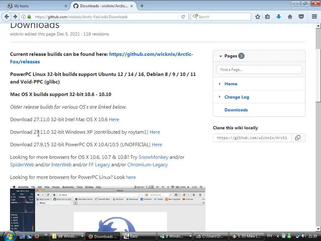This screenshot has width=321, height=241.
Task: Select the clone URL text field
Action: pyautogui.click(x=252, y=138)
